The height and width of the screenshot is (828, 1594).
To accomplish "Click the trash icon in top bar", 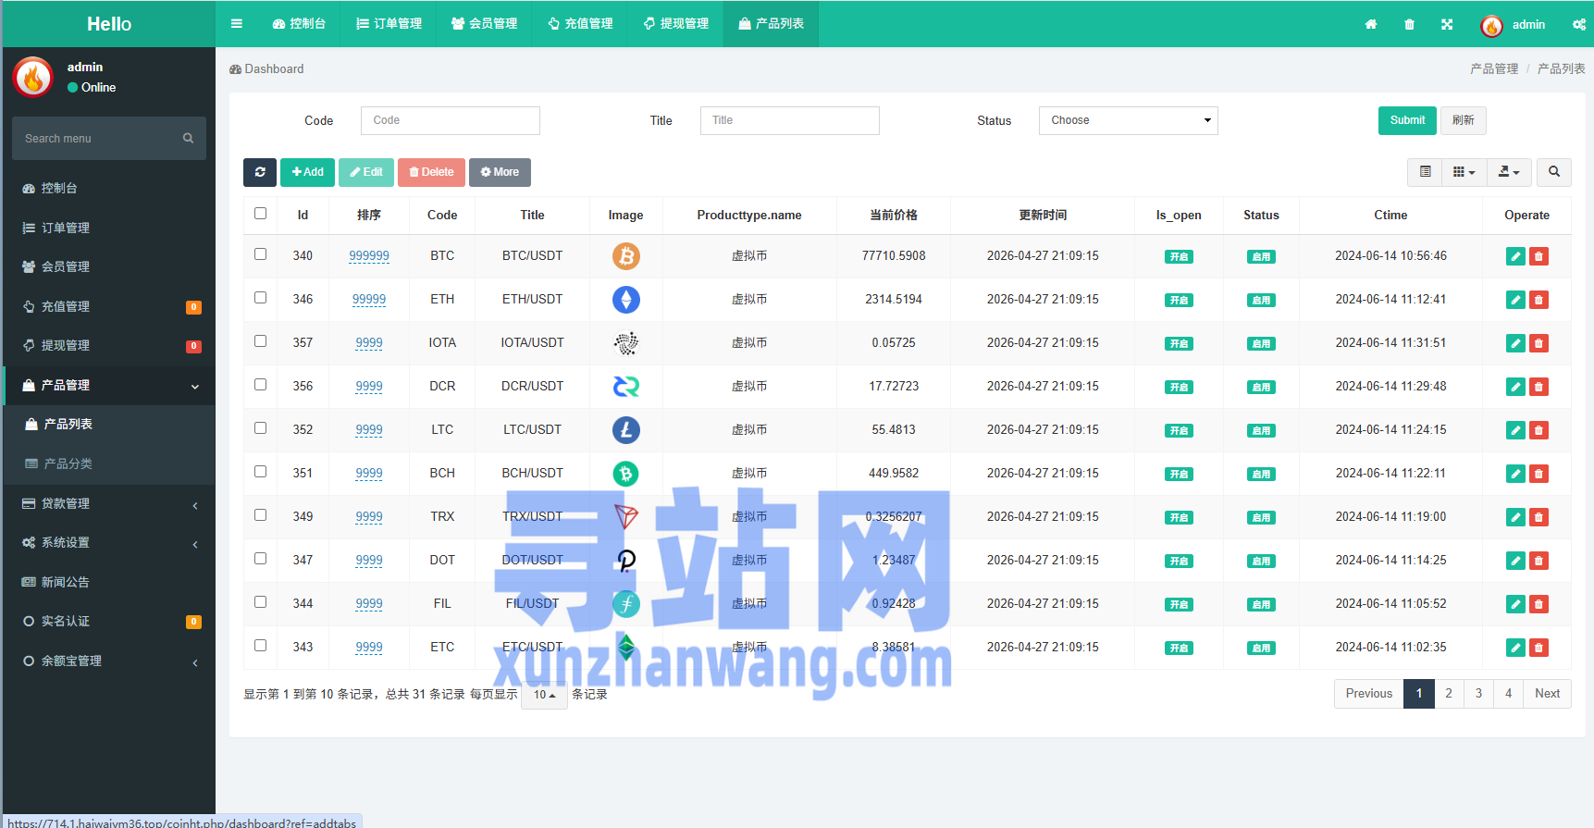I will coord(1409,24).
